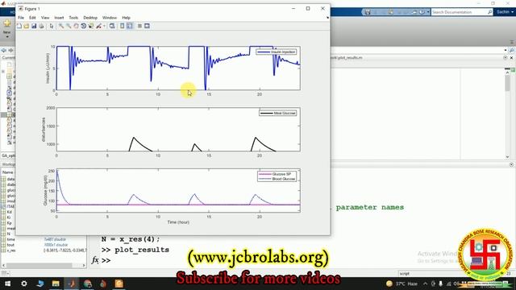
Task: Click the Hide Plot Tools icon
Action: pos(139,26)
